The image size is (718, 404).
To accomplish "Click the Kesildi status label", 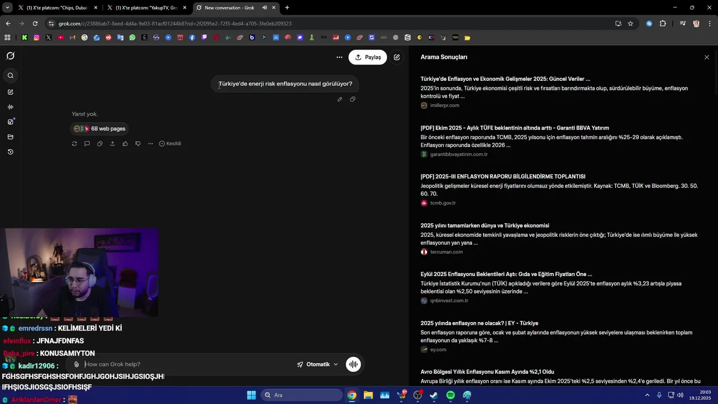I will (170, 144).
